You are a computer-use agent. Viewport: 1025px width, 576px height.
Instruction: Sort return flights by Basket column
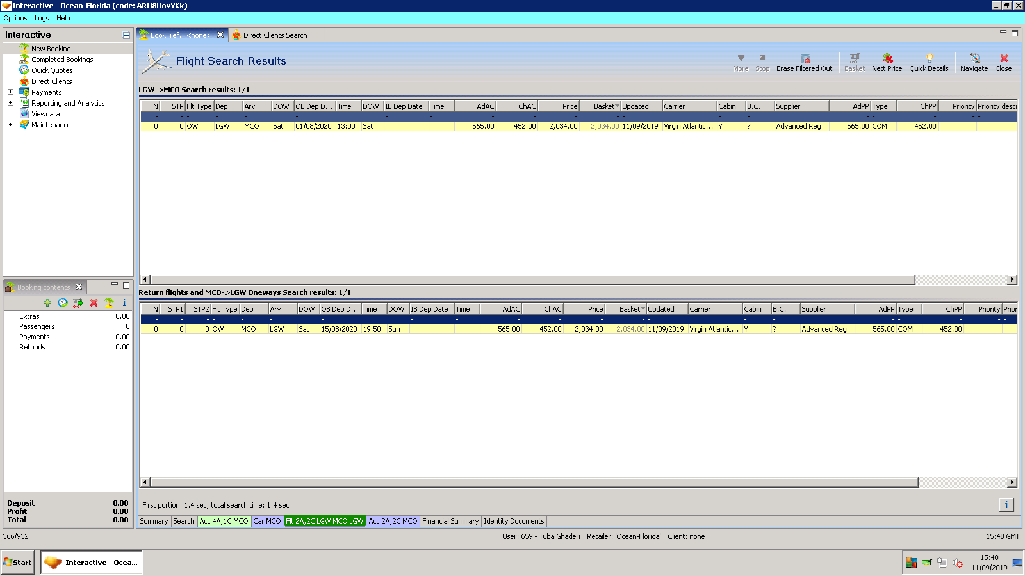(626, 309)
